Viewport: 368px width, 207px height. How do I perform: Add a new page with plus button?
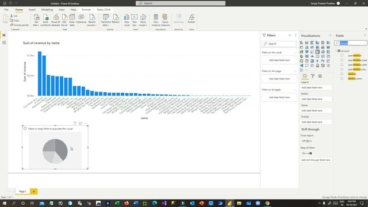click(x=33, y=191)
